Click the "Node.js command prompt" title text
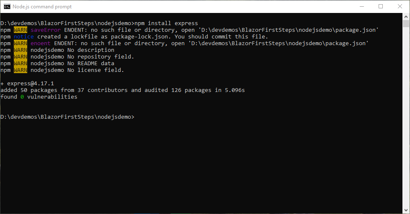 coord(42,7)
